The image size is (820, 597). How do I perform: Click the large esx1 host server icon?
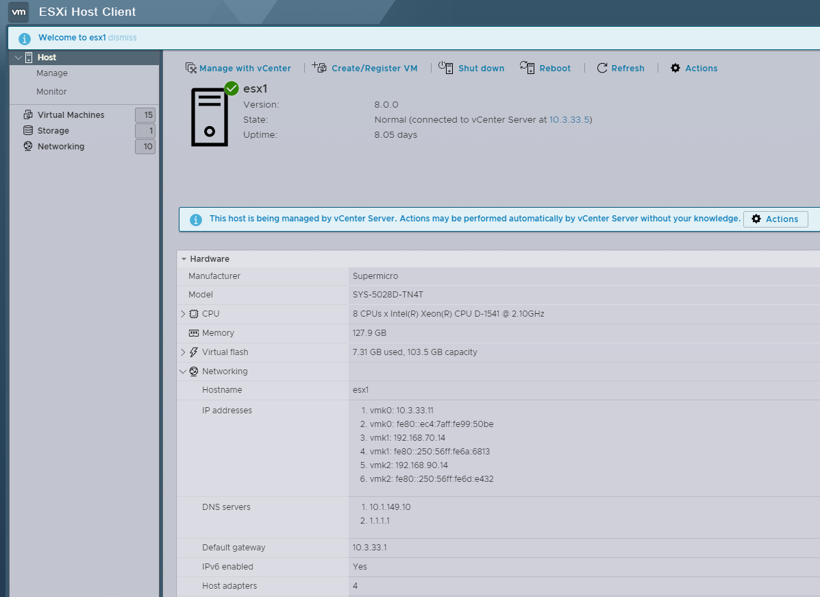pos(209,117)
